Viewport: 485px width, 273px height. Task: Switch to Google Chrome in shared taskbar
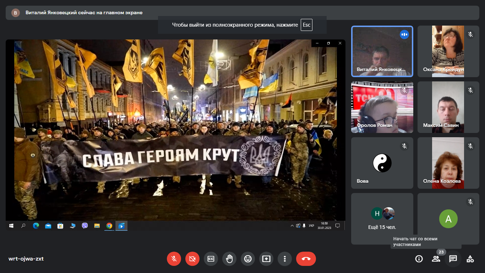(109, 226)
